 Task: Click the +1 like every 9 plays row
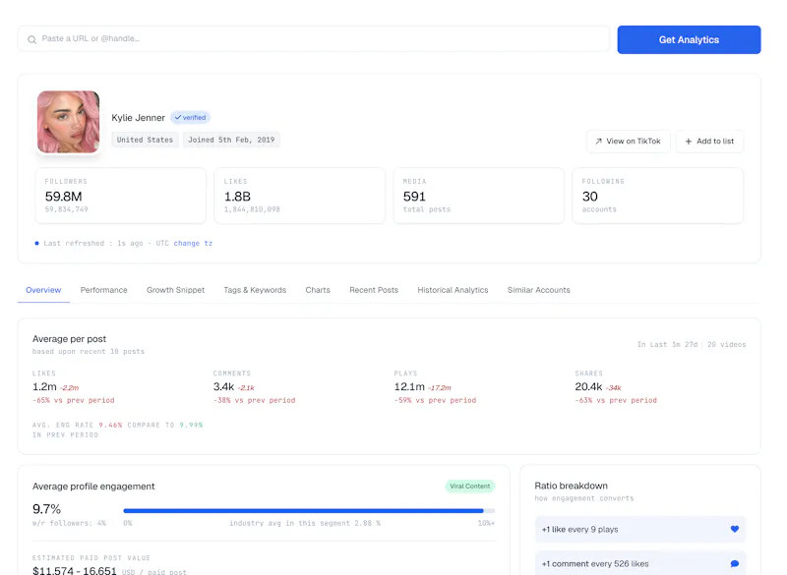[640, 529]
